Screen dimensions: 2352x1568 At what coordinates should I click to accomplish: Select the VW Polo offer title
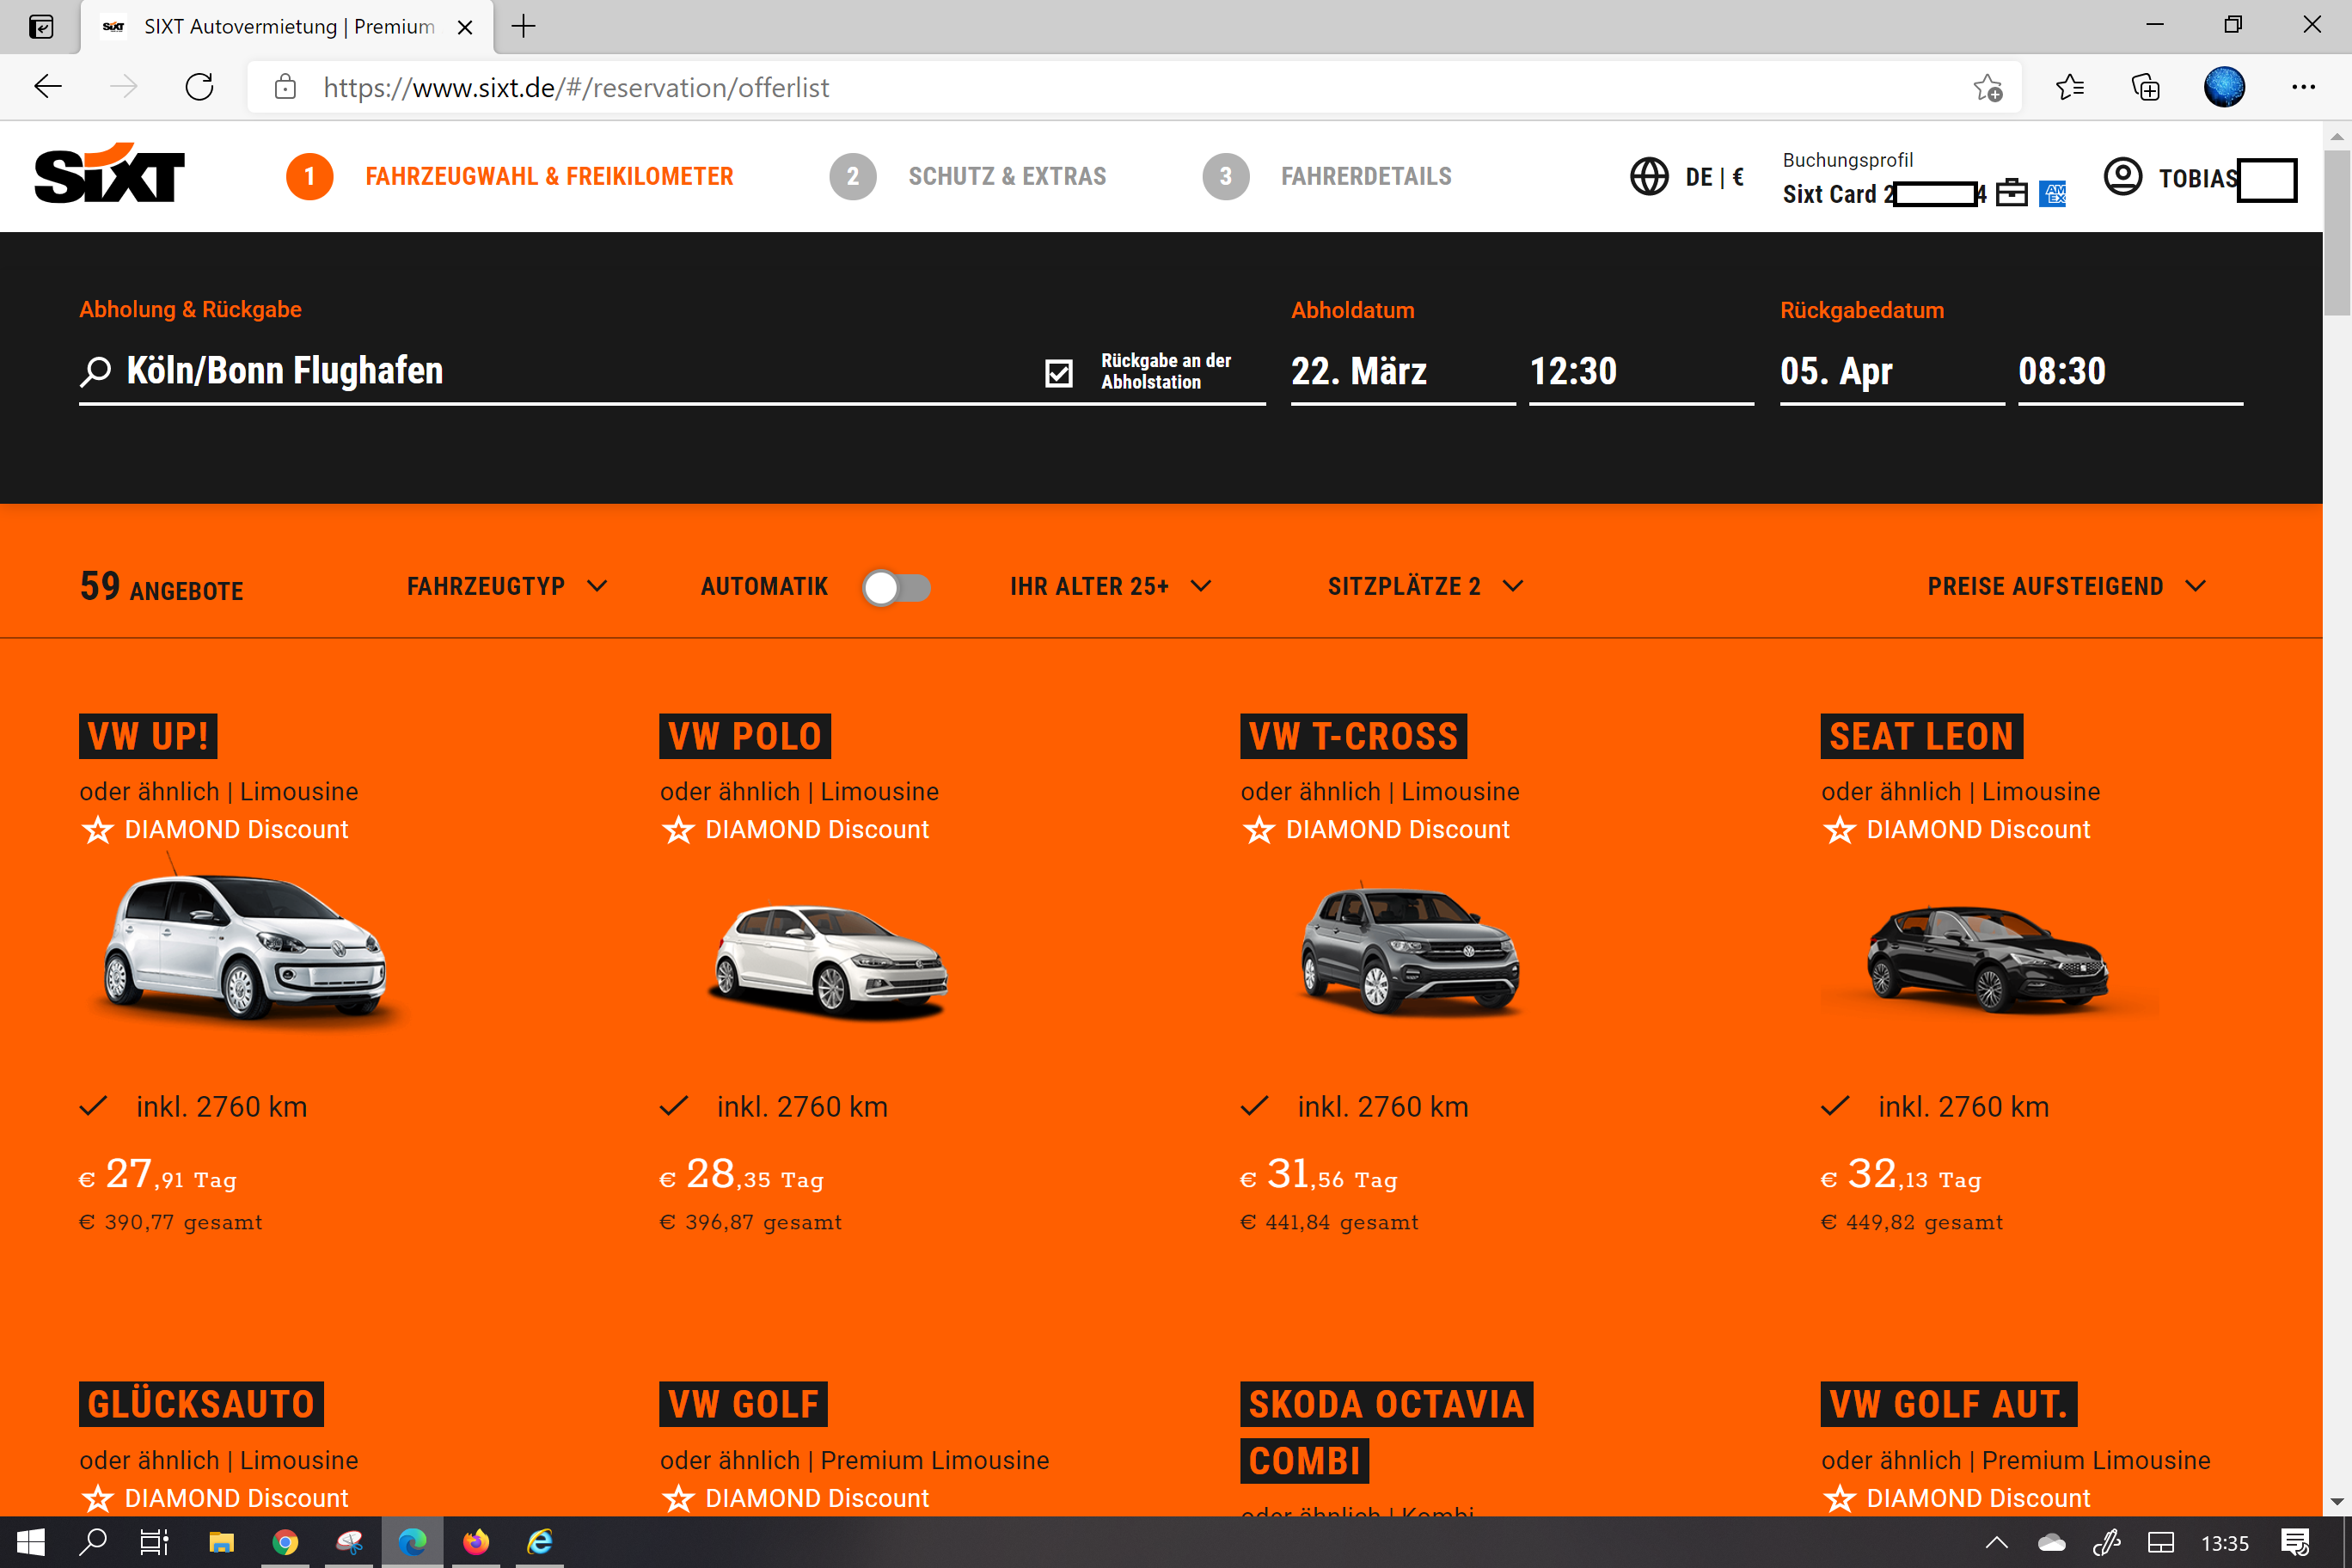745,736
